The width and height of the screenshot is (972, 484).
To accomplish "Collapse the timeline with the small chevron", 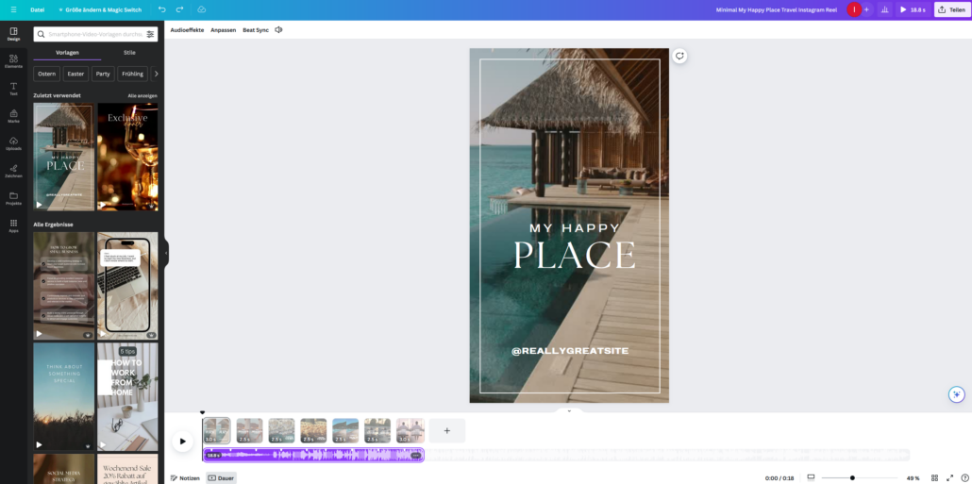I will coord(569,411).
